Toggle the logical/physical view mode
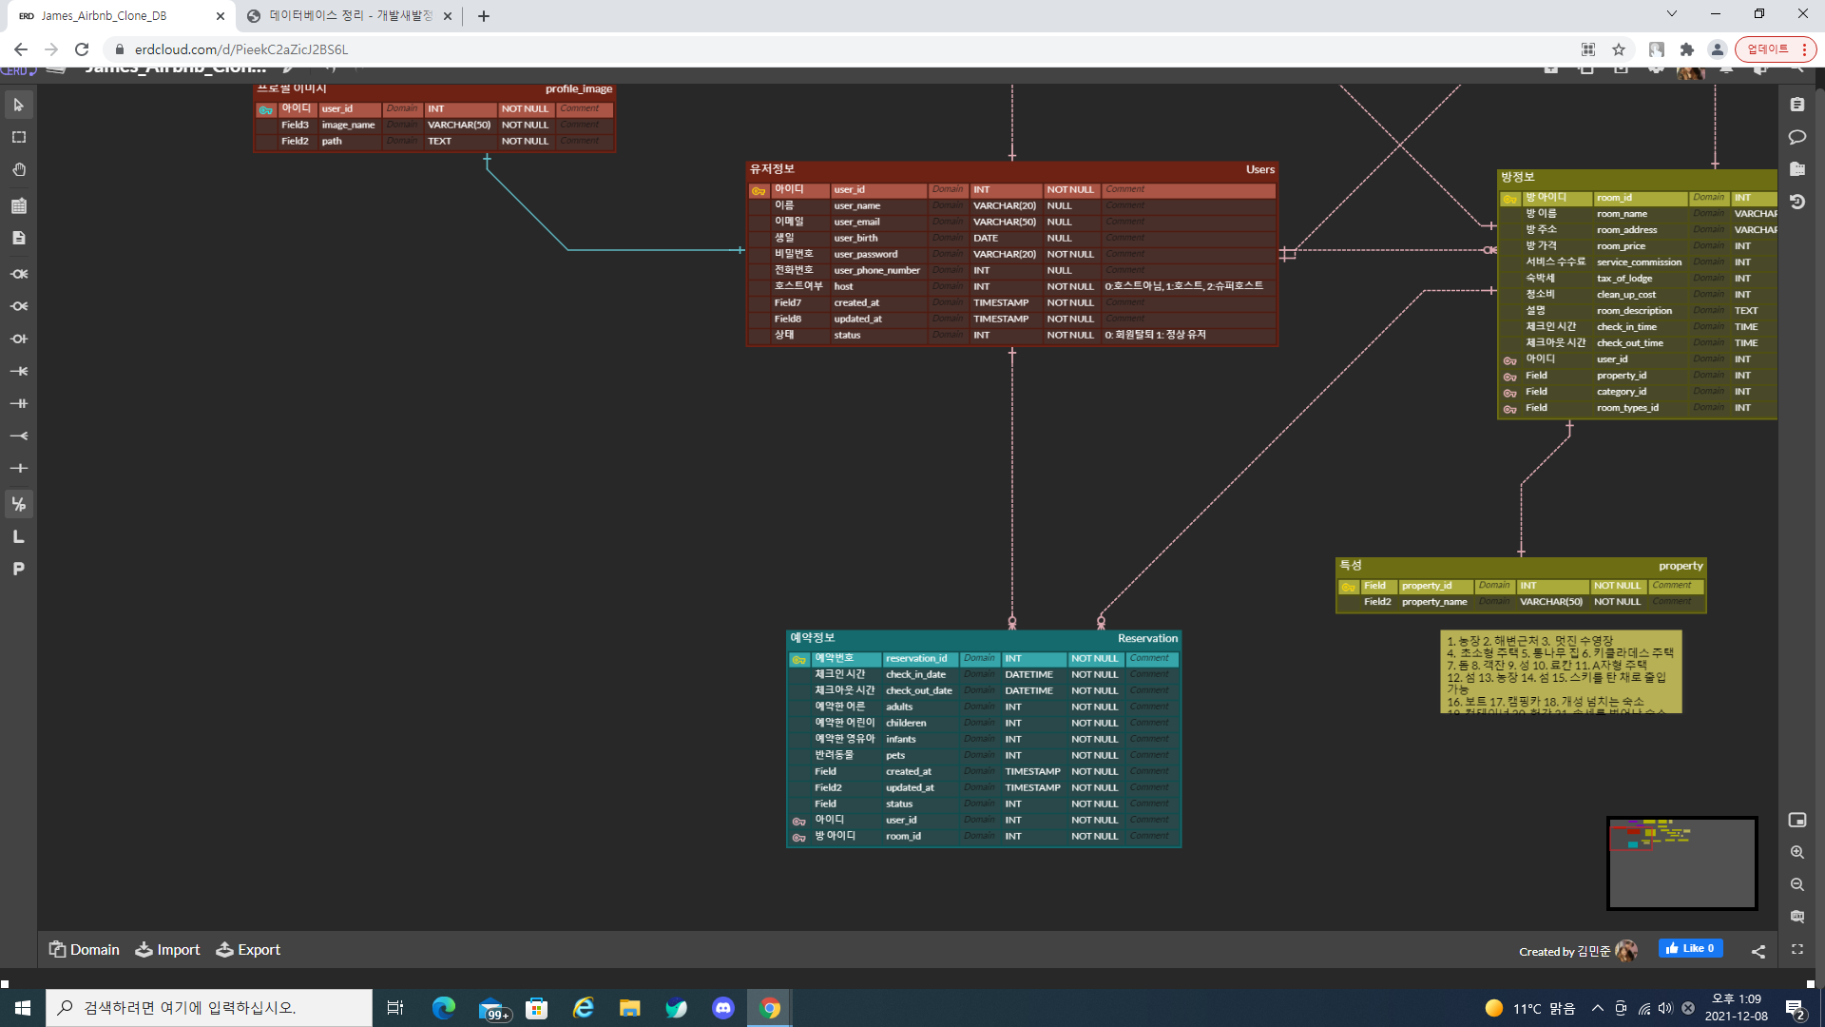This screenshot has width=1825, height=1027. click(x=18, y=504)
